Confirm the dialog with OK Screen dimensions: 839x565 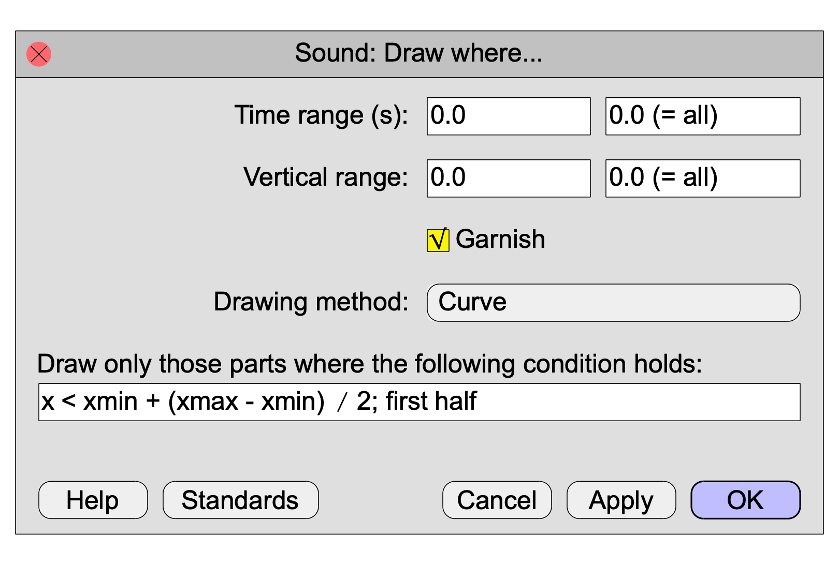pos(745,500)
